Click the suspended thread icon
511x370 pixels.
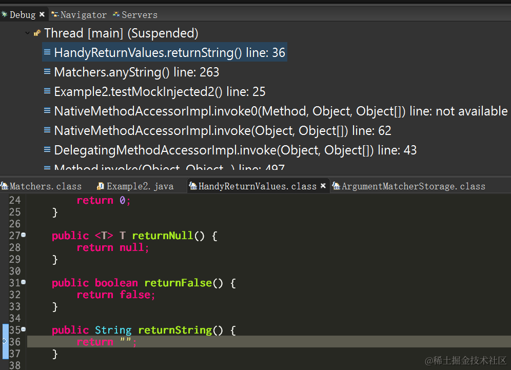pos(37,33)
